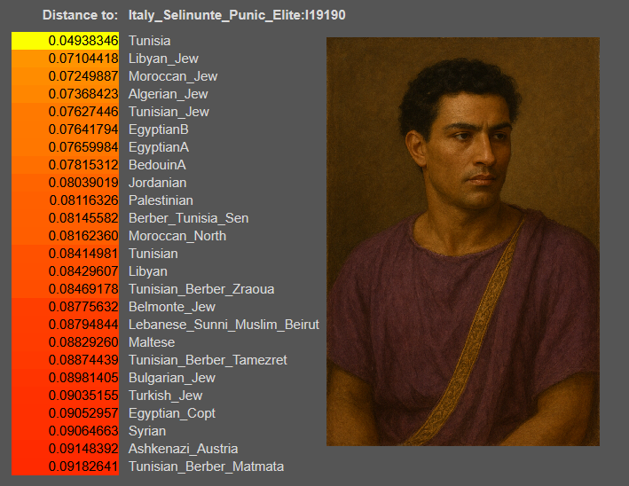
Task: Select the Tunisia row label
Action: [x=149, y=41]
